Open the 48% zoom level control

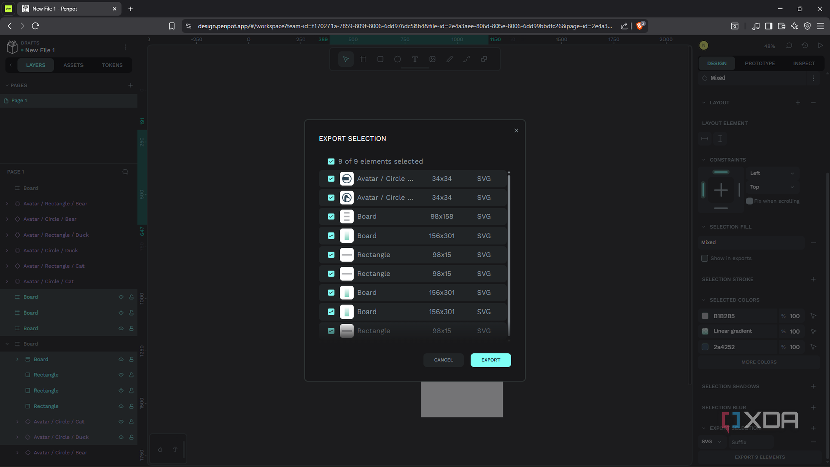pyautogui.click(x=770, y=46)
